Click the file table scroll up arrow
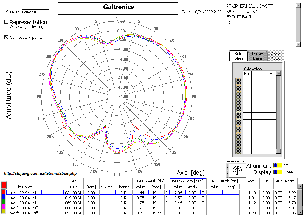This screenshot has height=217, width=304. pos(300,187)
